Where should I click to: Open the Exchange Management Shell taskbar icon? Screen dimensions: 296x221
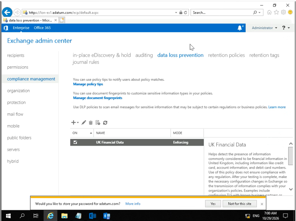[107, 215]
